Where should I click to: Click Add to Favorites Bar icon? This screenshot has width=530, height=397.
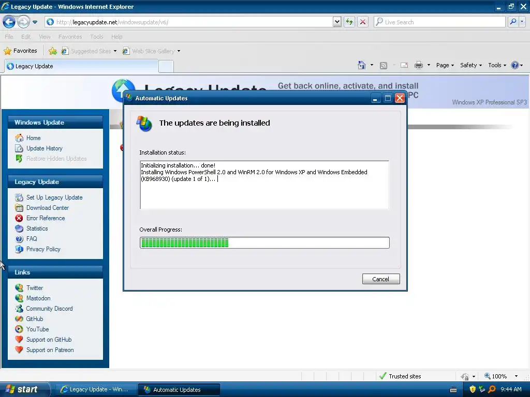pos(53,51)
